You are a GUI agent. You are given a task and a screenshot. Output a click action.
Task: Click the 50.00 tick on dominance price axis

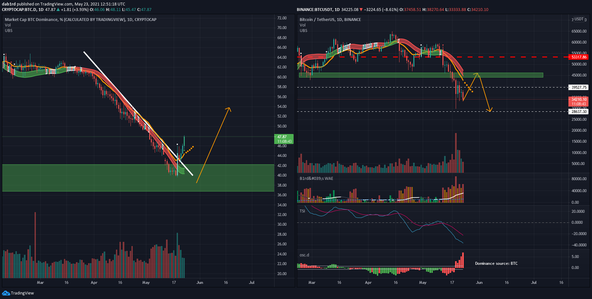pyautogui.click(x=282, y=126)
